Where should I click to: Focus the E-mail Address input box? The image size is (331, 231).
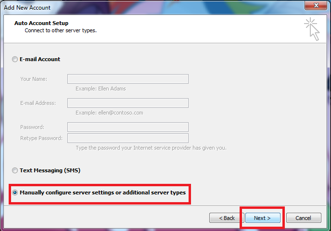coord(127,103)
